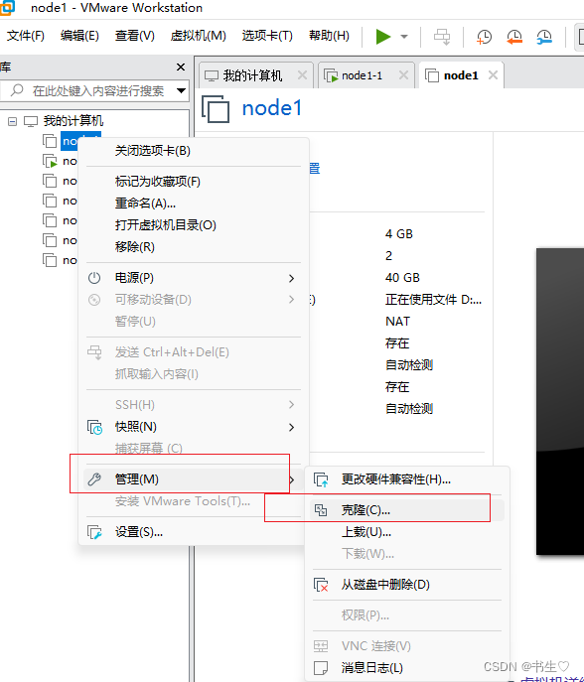Viewport: 584px width, 682px height.
Task: Choose 从磁盘中删除(D) in submenu
Action: (x=407, y=585)
